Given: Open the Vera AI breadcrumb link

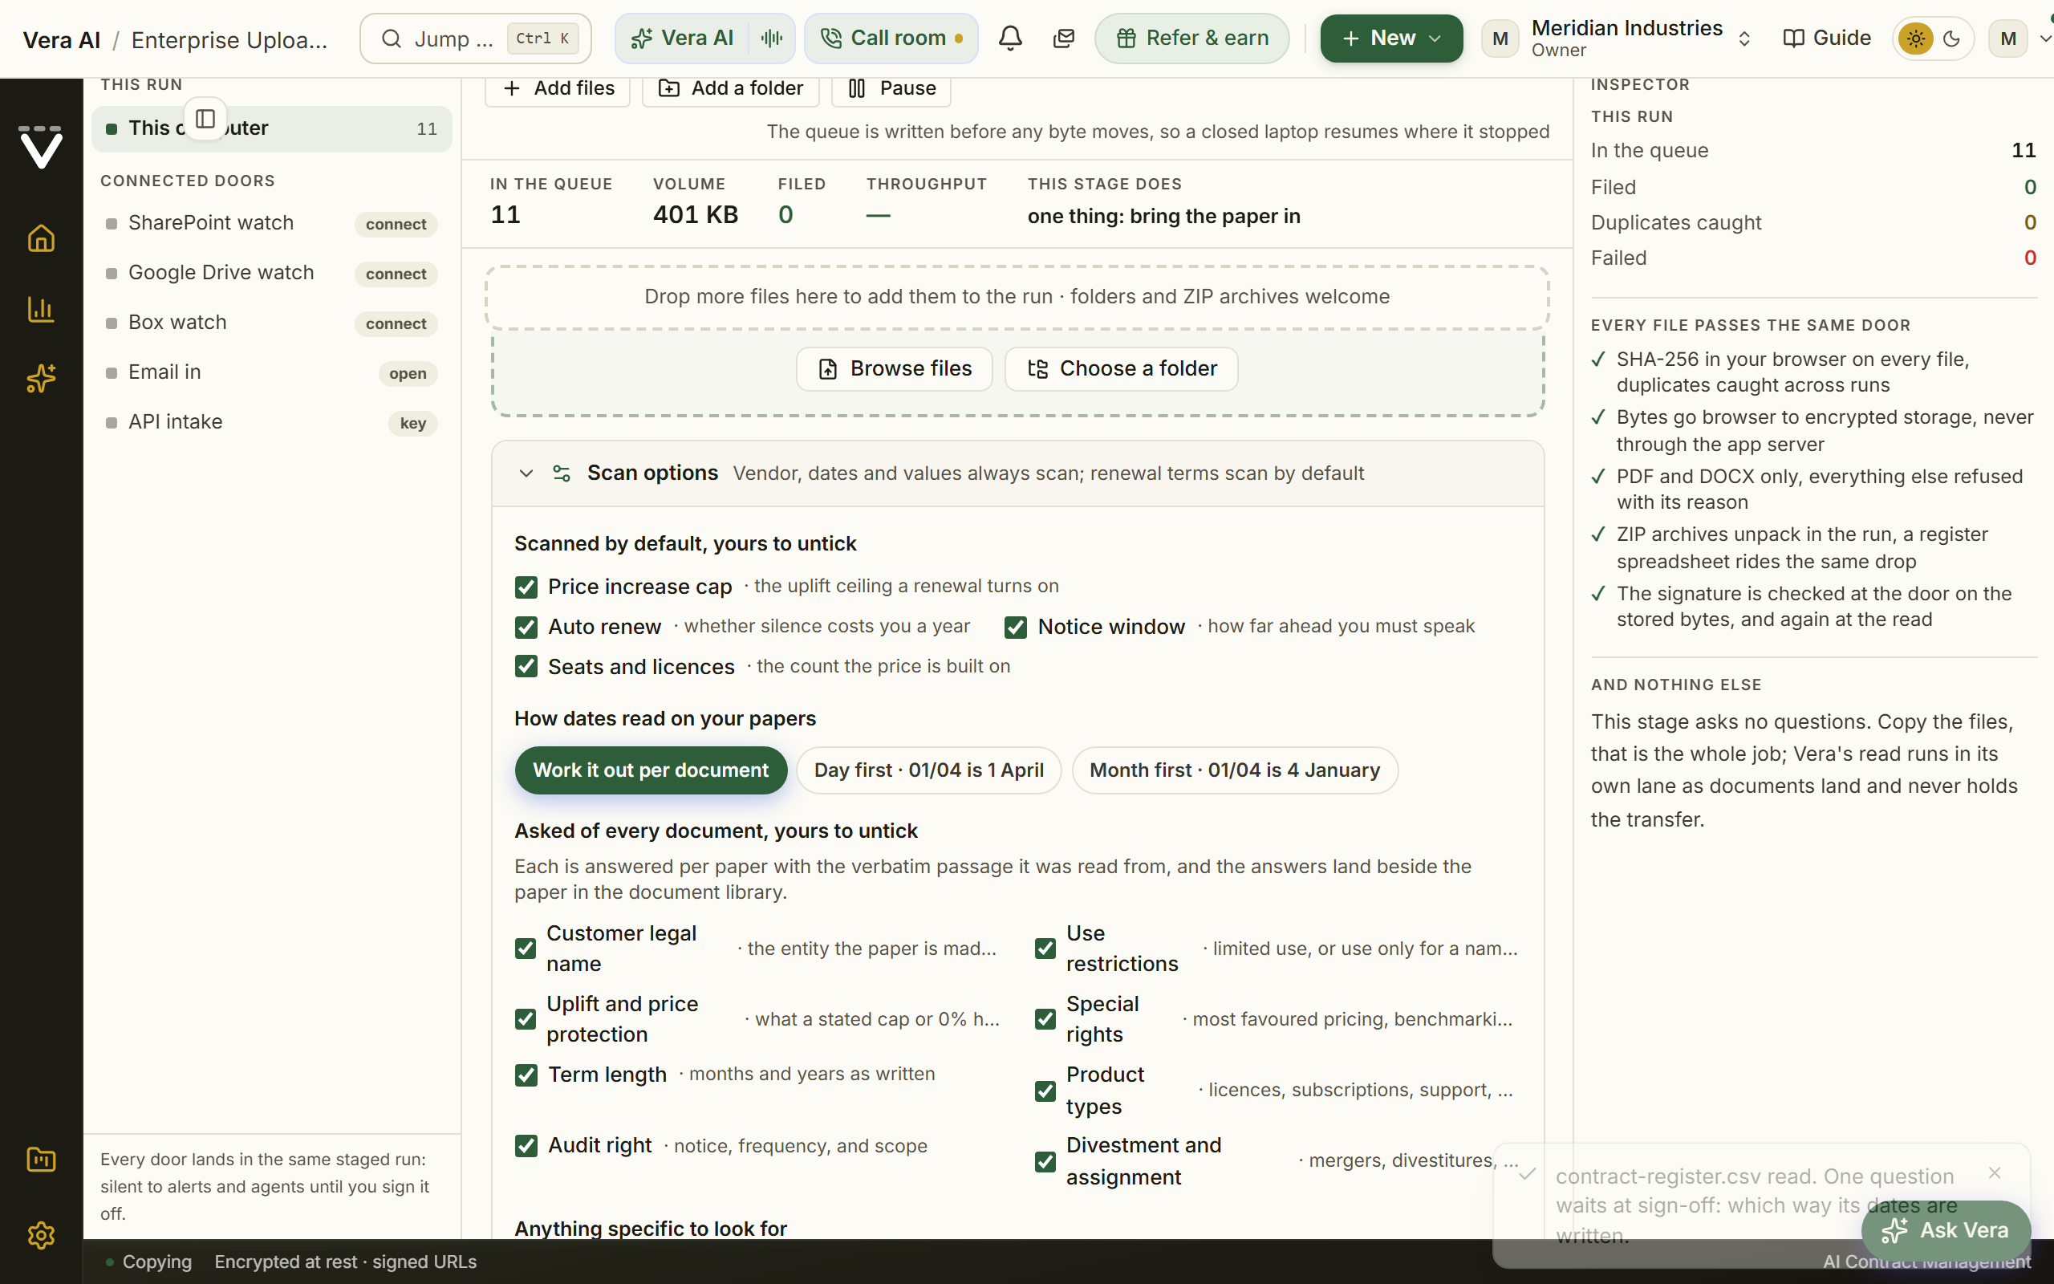Looking at the screenshot, I should click(61, 40).
